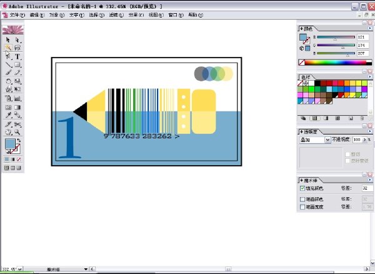Uncheck the 填充颜色 checkbox in Magic Wand panel

click(302, 188)
